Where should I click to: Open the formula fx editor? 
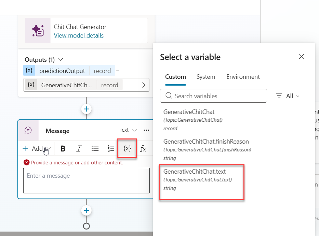tap(144, 148)
